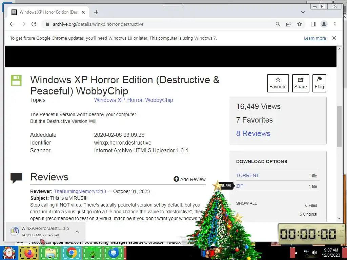The width and height of the screenshot is (347, 260).
Task: Open Firefox from the taskbar
Action: (x=29, y=253)
